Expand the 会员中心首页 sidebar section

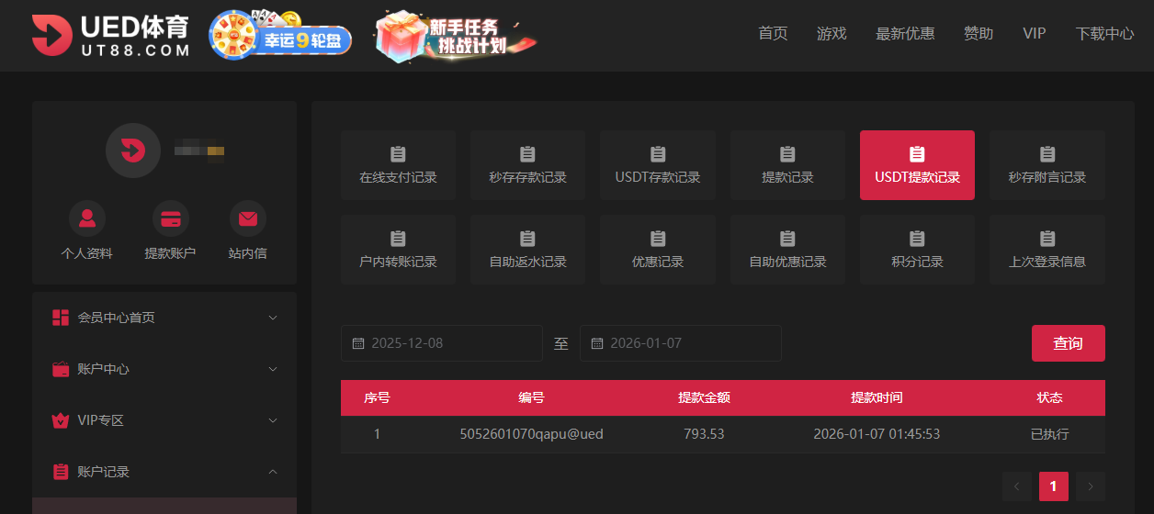tap(164, 318)
